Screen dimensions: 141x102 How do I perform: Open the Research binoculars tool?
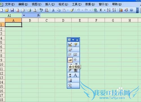coord(47,10)
